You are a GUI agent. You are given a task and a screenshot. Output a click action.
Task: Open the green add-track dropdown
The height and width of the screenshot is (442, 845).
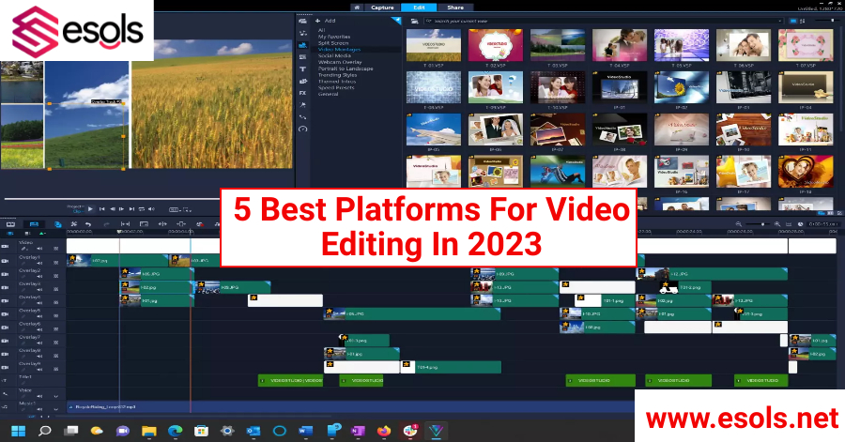tap(42, 234)
